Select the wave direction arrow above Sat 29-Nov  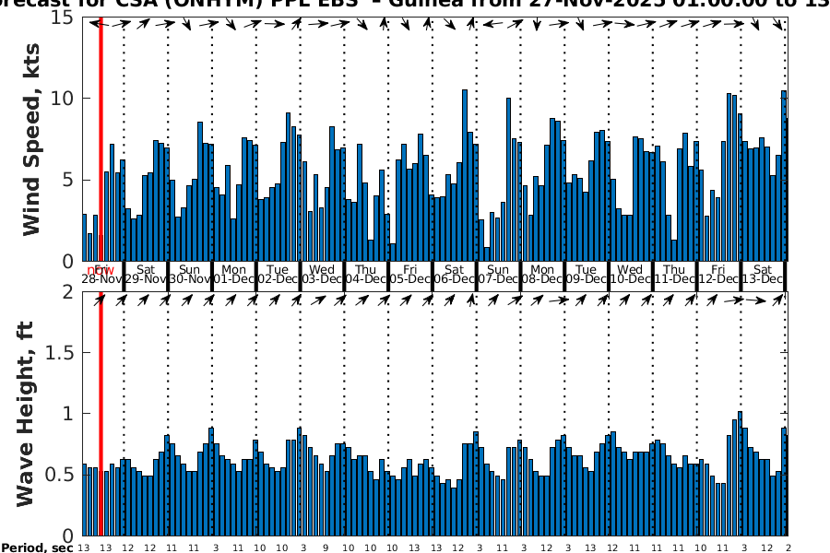pos(145,300)
